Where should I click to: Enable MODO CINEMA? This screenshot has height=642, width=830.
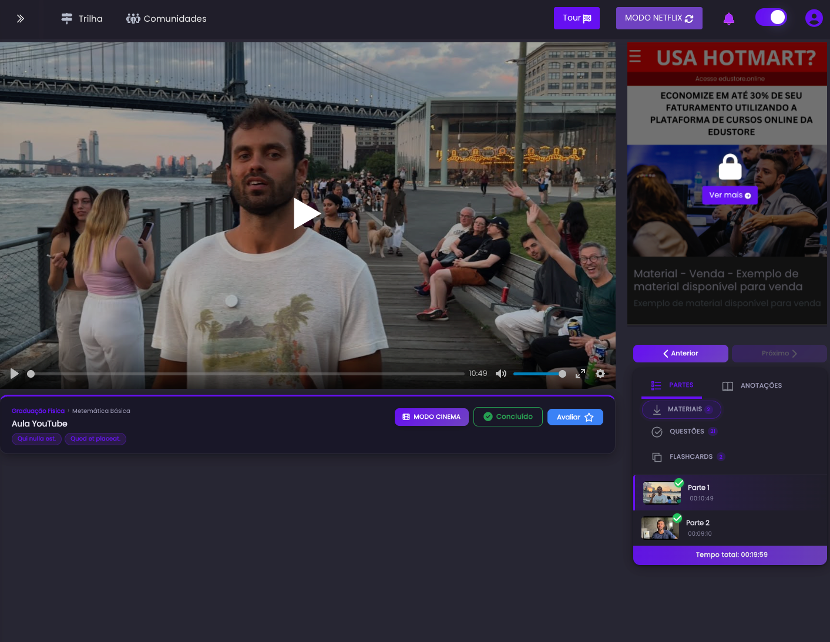click(432, 417)
